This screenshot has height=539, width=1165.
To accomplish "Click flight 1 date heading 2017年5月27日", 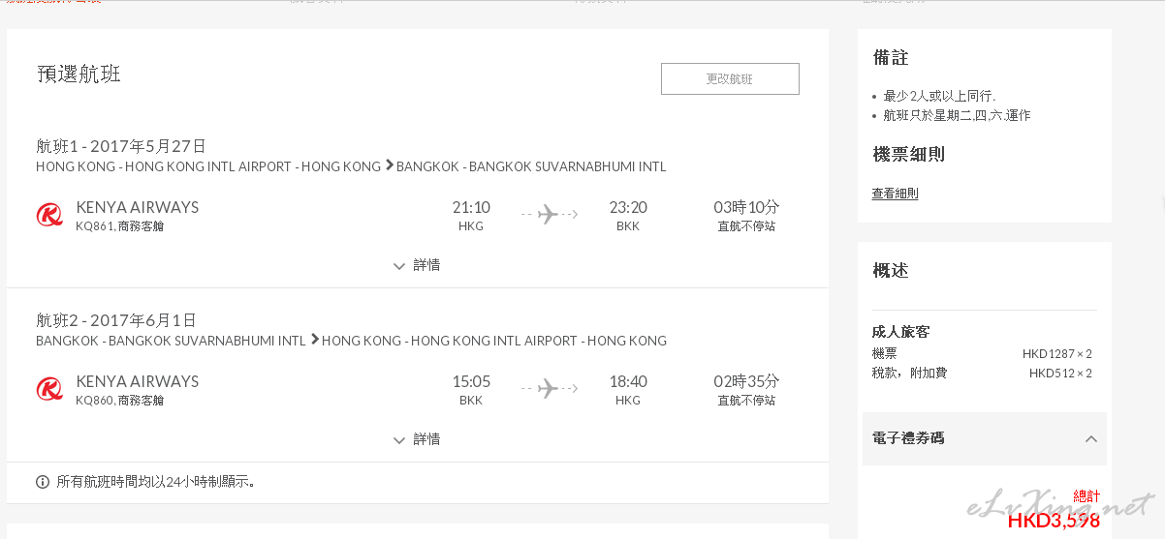I will click(x=148, y=146).
